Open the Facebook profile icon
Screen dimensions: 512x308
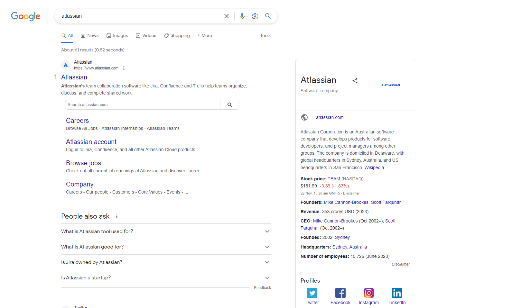click(x=340, y=293)
